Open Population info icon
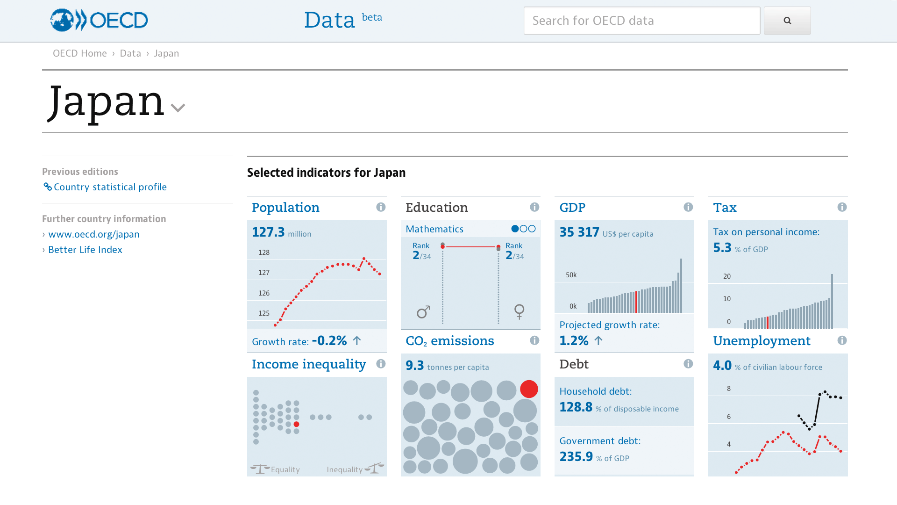The image size is (897, 505). click(381, 207)
